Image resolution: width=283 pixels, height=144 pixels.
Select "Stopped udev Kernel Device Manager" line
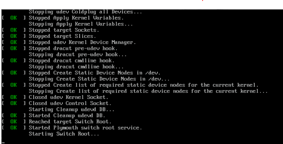[x=82, y=42]
